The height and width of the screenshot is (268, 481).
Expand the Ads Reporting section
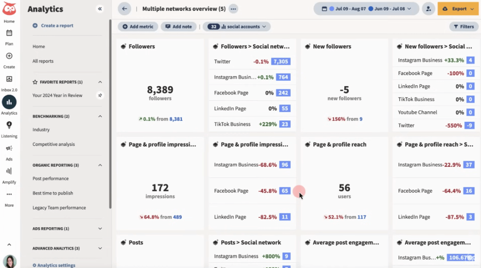[x=100, y=229]
